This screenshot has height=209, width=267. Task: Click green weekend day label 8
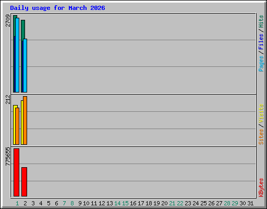pos(72,203)
